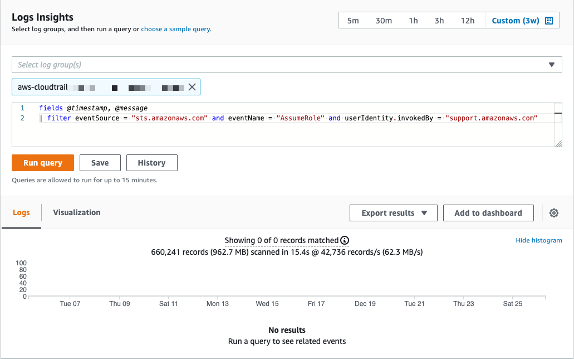The height and width of the screenshot is (359, 574).
Task: Remove the aws-cloudtrail log group tag
Action: tap(192, 87)
